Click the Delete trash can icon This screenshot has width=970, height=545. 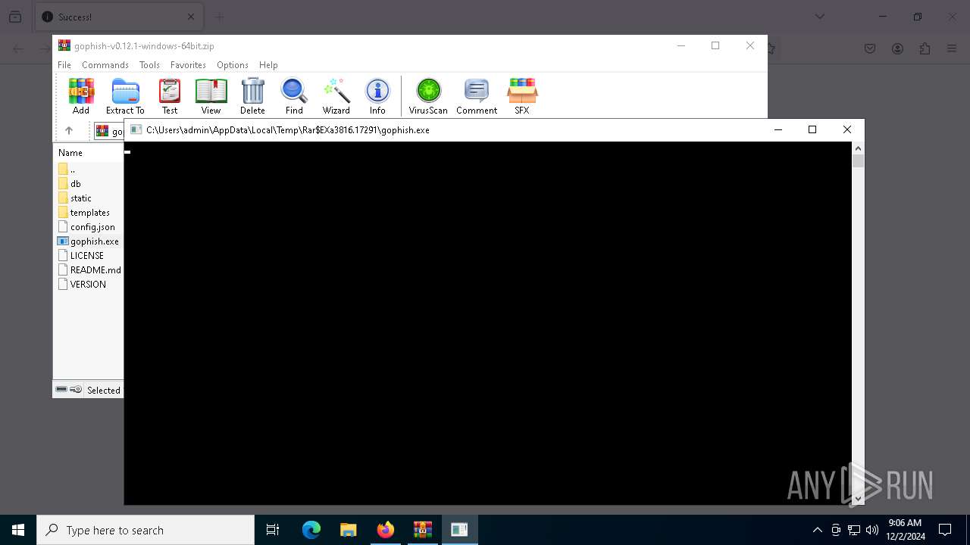(252, 96)
